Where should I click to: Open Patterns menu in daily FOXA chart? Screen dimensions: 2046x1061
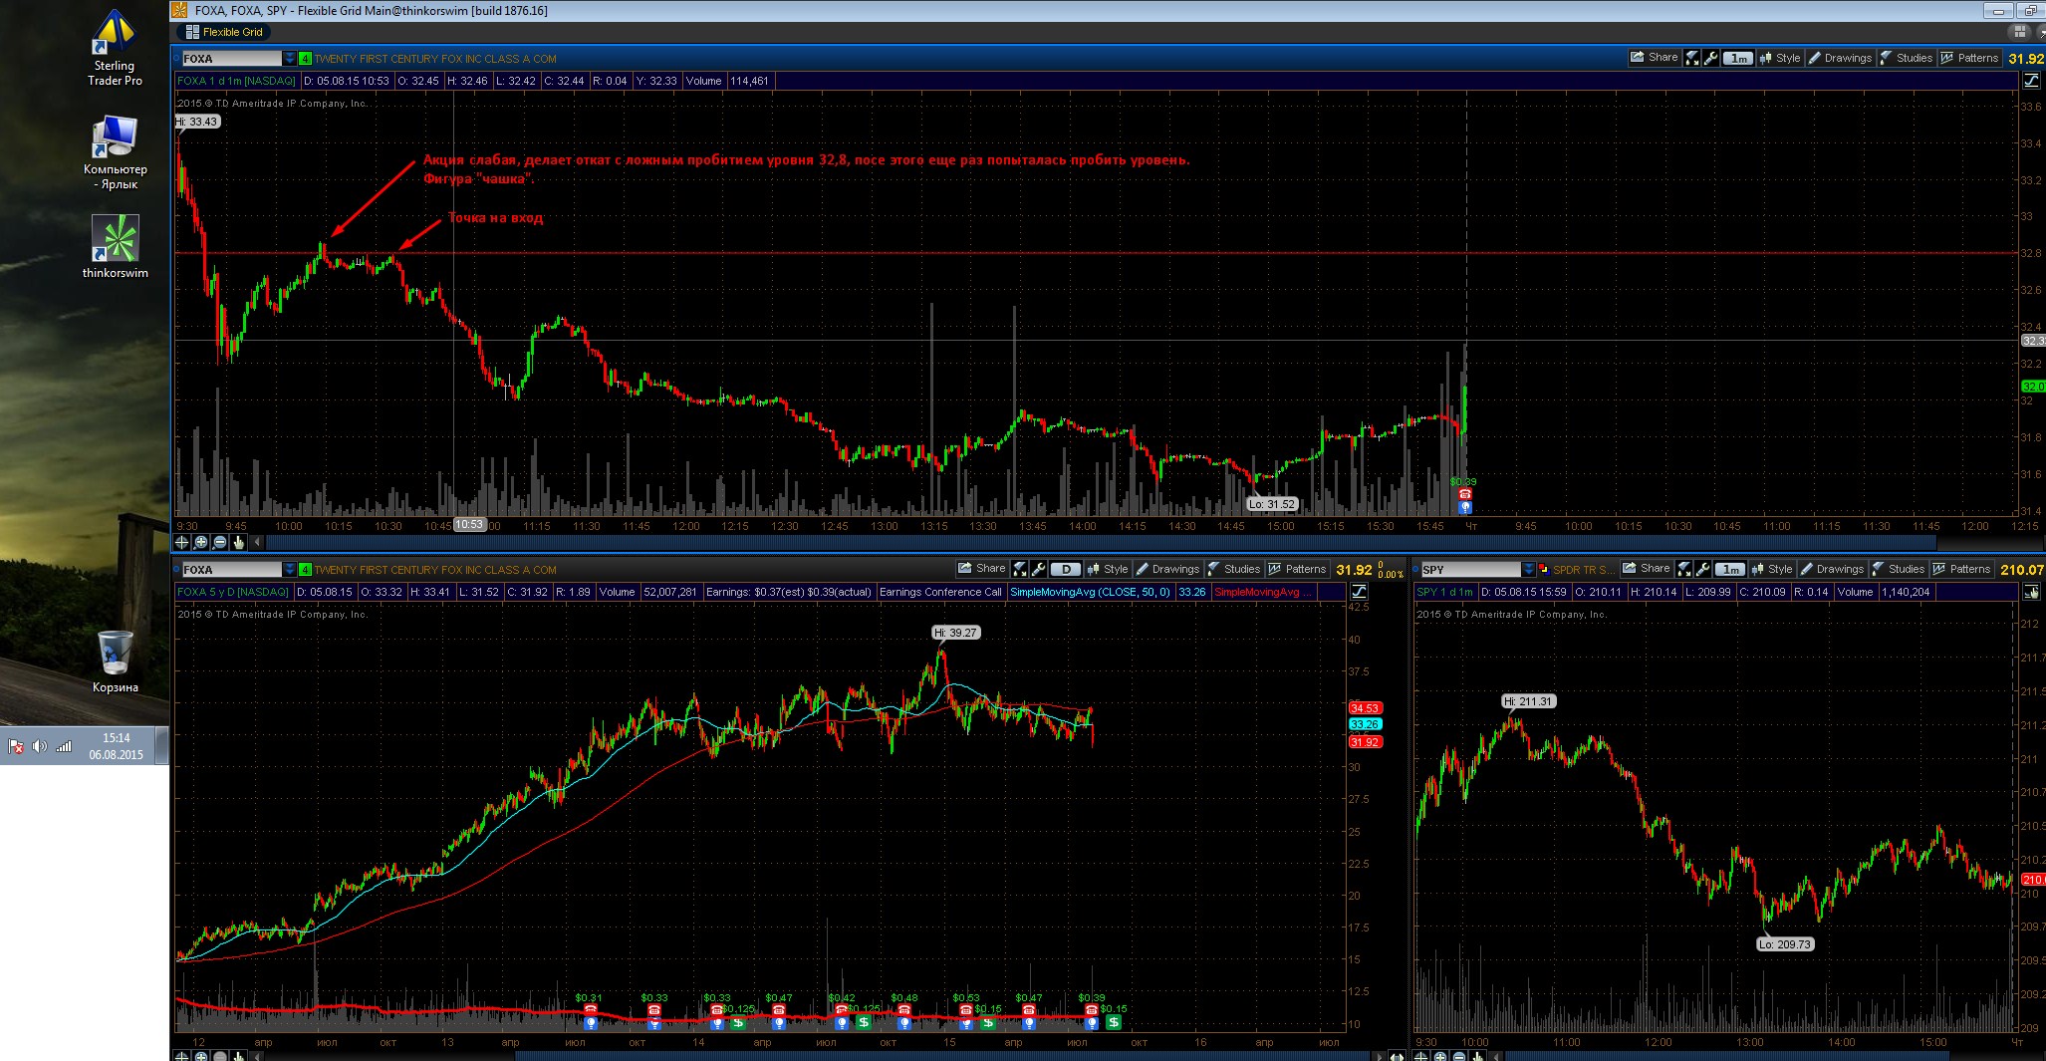click(x=1297, y=569)
